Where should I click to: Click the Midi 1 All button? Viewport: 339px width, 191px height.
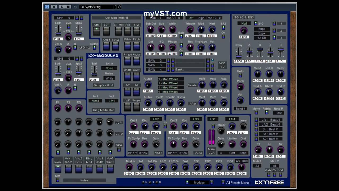coord(257,166)
